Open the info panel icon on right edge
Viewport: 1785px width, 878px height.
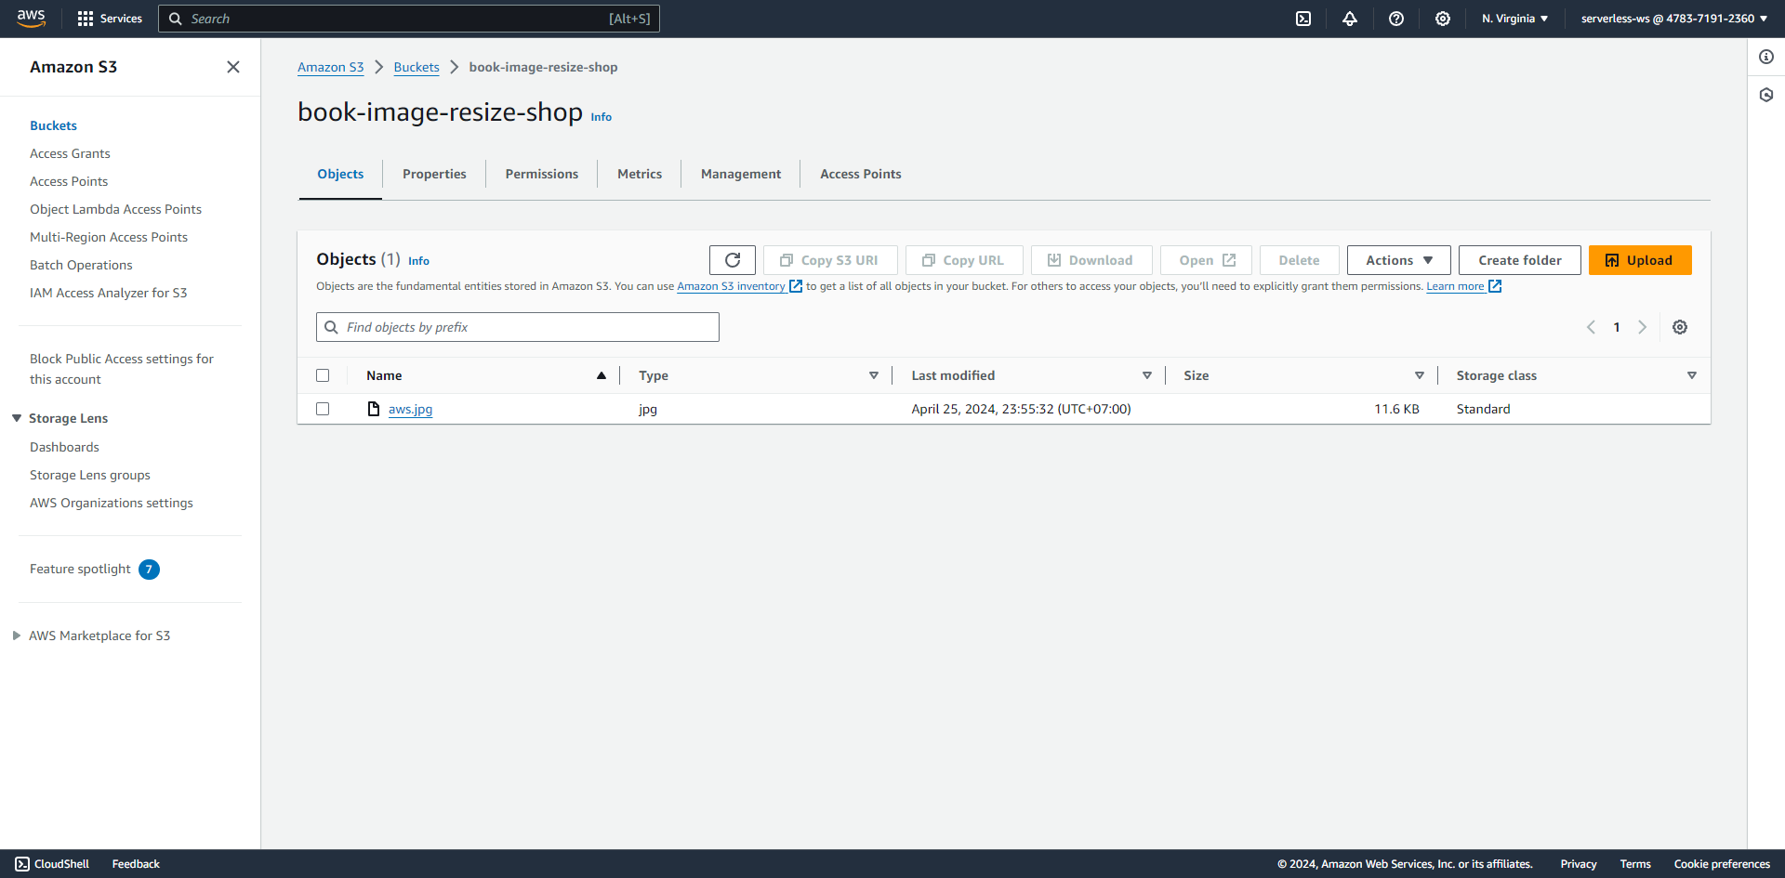(x=1766, y=57)
